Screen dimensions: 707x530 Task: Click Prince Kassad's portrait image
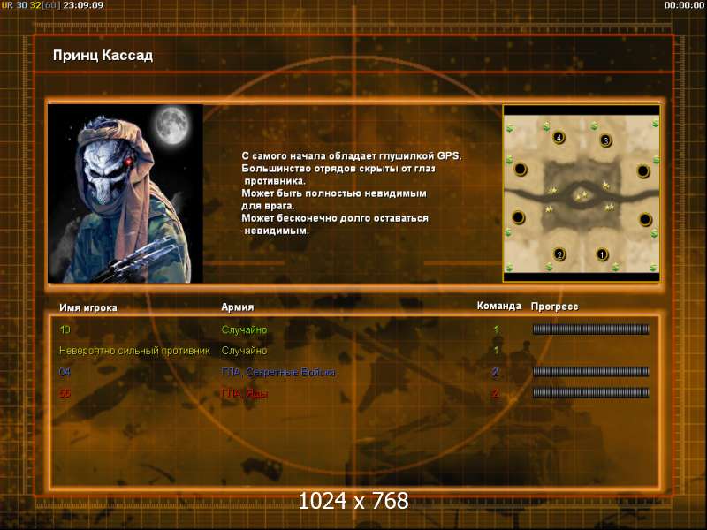[x=125, y=193]
